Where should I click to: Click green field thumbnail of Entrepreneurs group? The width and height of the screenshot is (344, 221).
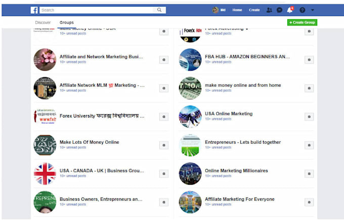190,145
